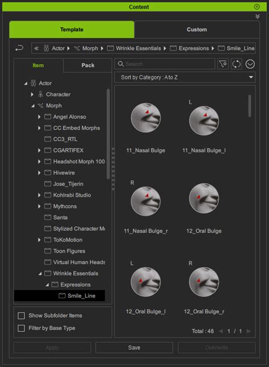Click the double-chevron collapse icon under title bar

(x=257, y=16)
